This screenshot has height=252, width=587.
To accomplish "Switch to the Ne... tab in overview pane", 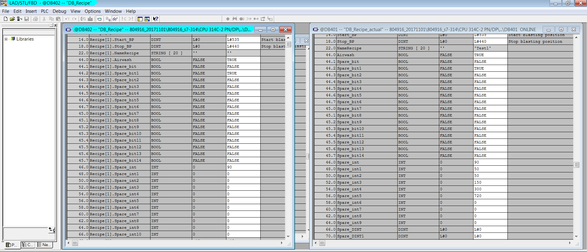I will click(x=44, y=245).
